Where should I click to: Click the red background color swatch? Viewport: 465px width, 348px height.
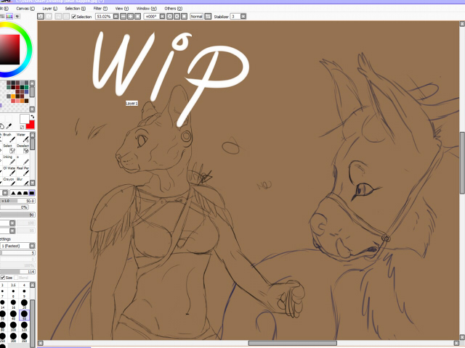(31, 125)
